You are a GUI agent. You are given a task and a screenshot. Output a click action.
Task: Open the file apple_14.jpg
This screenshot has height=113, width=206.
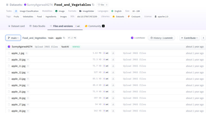pyautogui.click(x=18, y=85)
